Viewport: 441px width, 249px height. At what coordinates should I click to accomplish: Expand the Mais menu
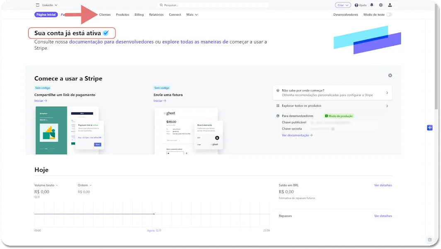tap(192, 14)
